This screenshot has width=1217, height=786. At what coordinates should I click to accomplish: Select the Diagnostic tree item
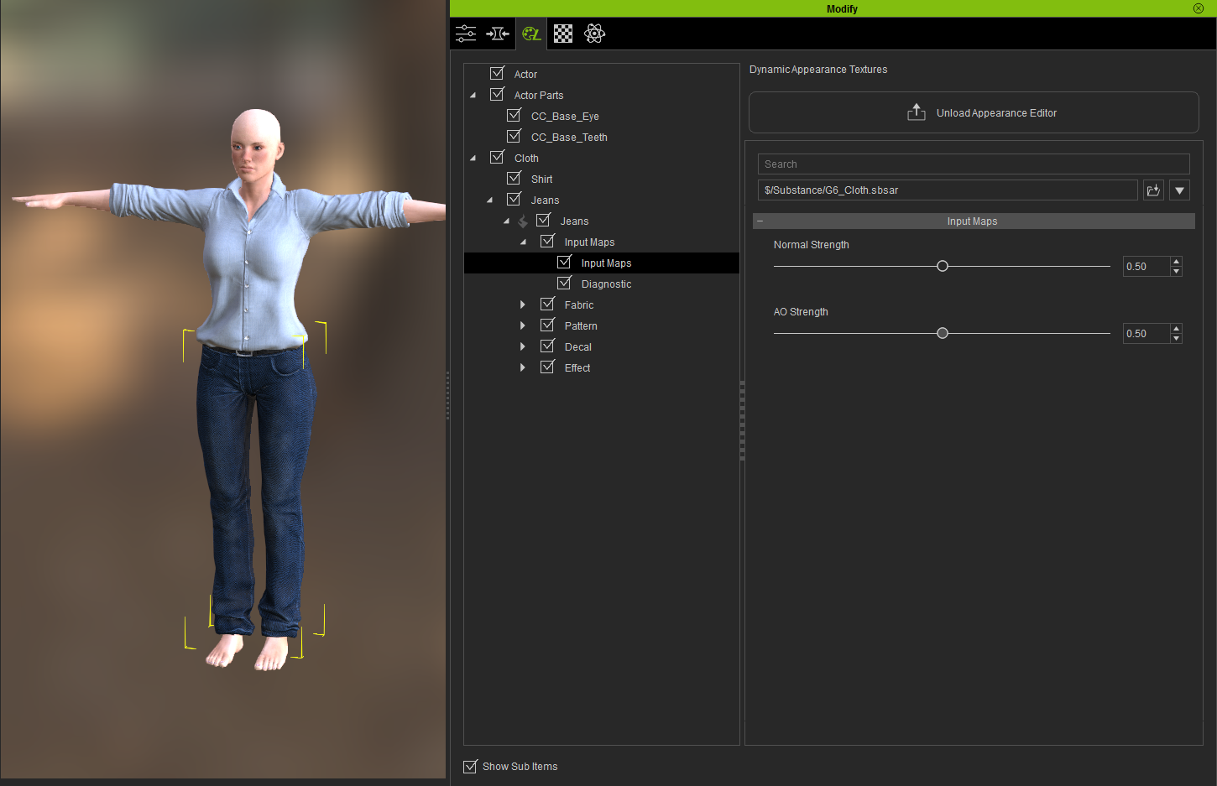[606, 284]
